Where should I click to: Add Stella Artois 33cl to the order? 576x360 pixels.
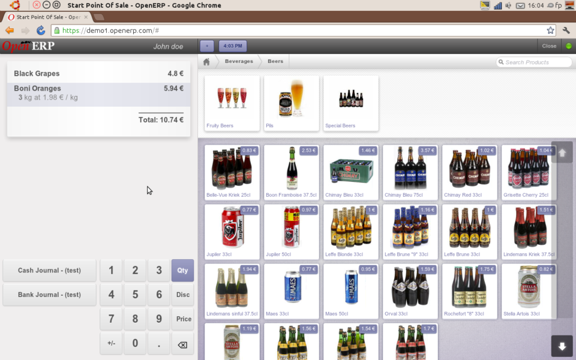(529, 292)
